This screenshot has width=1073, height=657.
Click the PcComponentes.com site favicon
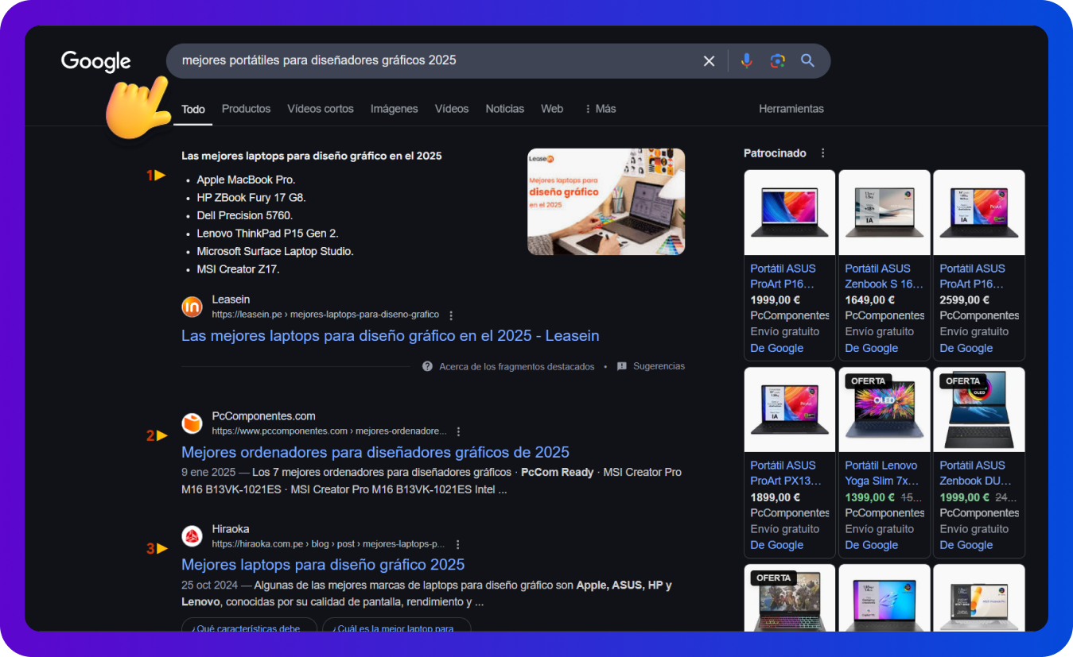(x=192, y=423)
